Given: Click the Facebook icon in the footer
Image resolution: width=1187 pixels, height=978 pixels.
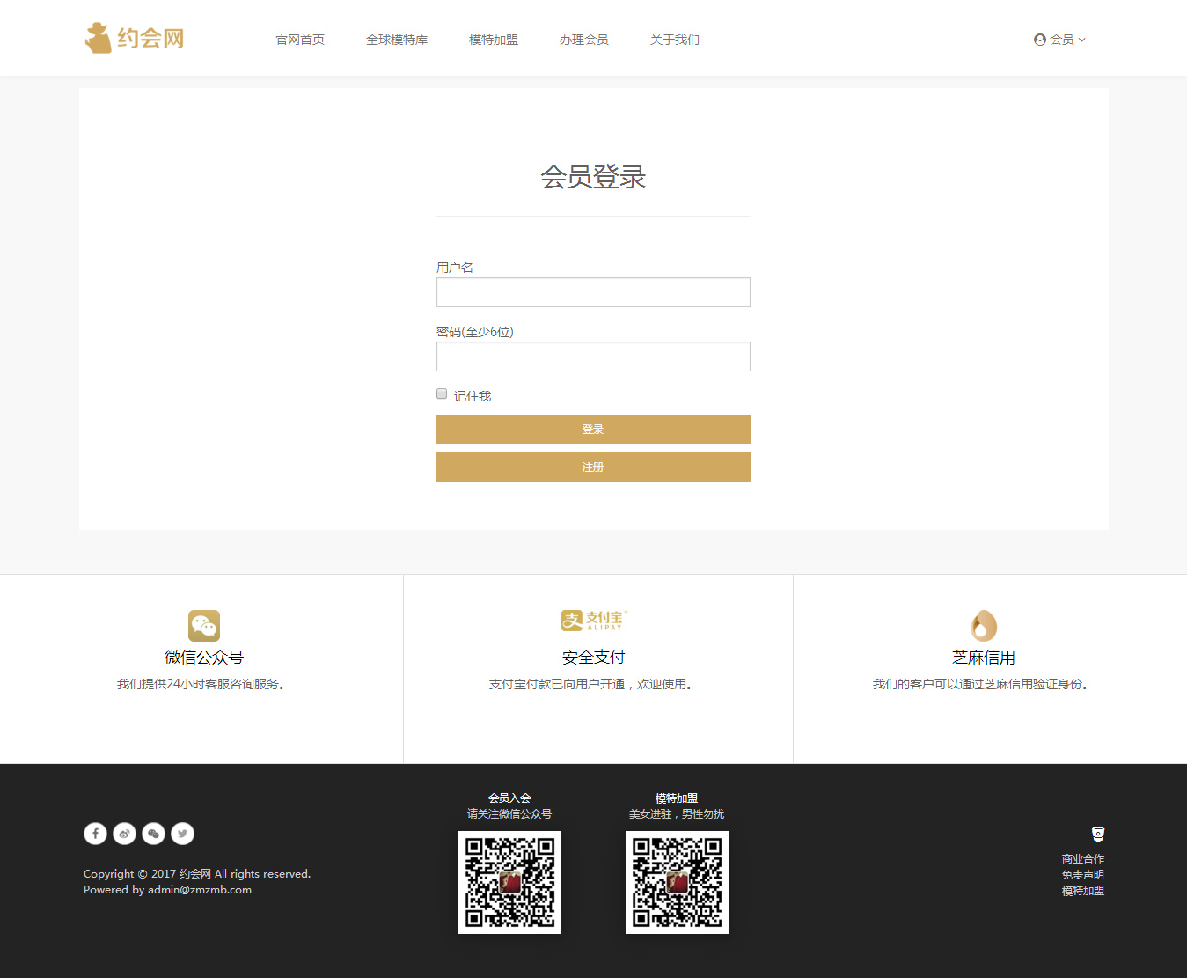Looking at the screenshot, I should 95,834.
